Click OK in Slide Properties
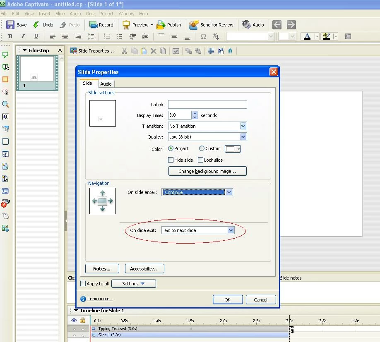Image resolution: width=380 pixels, height=342 pixels. 228,300
